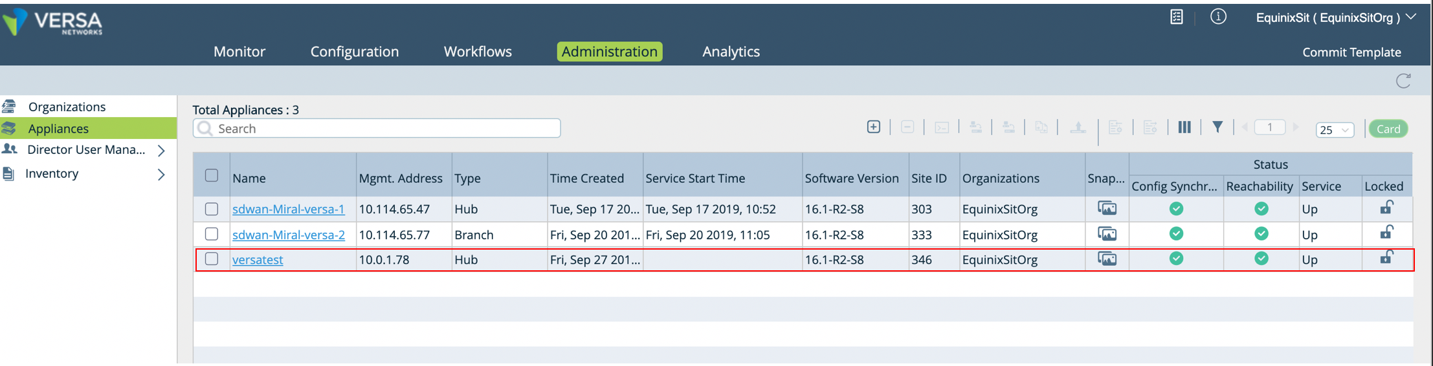Tick the versatest row checkbox
This screenshot has width=1433, height=366.
pos(212,259)
